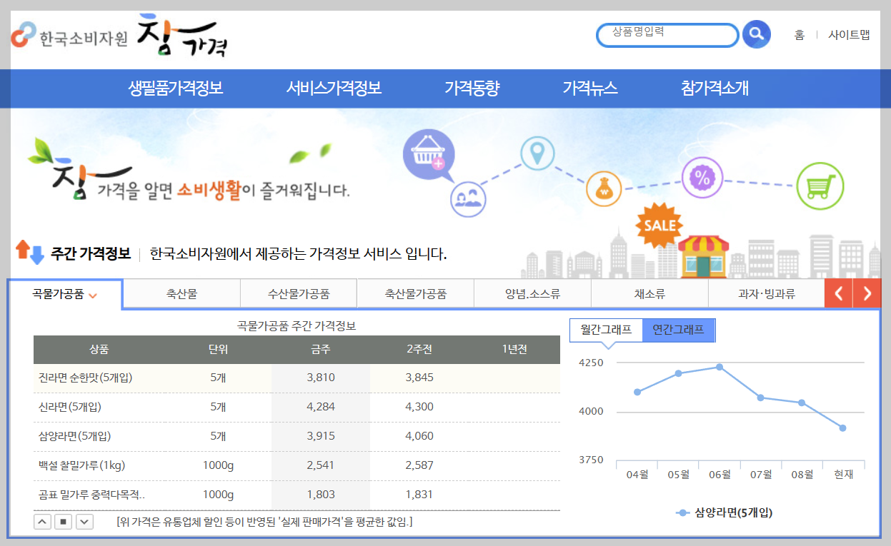Select the 백설 찰밀가루(1kg) row
Screen dimensions: 891x546
coord(297,465)
